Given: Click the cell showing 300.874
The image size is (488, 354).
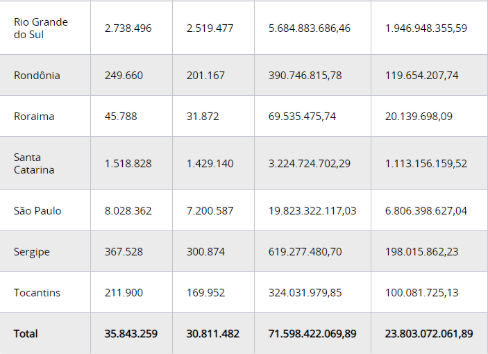Looking at the screenshot, I should (x=205, y=252).
